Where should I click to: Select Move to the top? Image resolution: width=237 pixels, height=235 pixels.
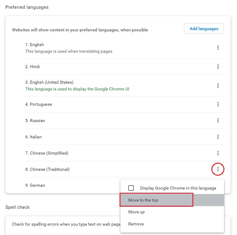172,200
